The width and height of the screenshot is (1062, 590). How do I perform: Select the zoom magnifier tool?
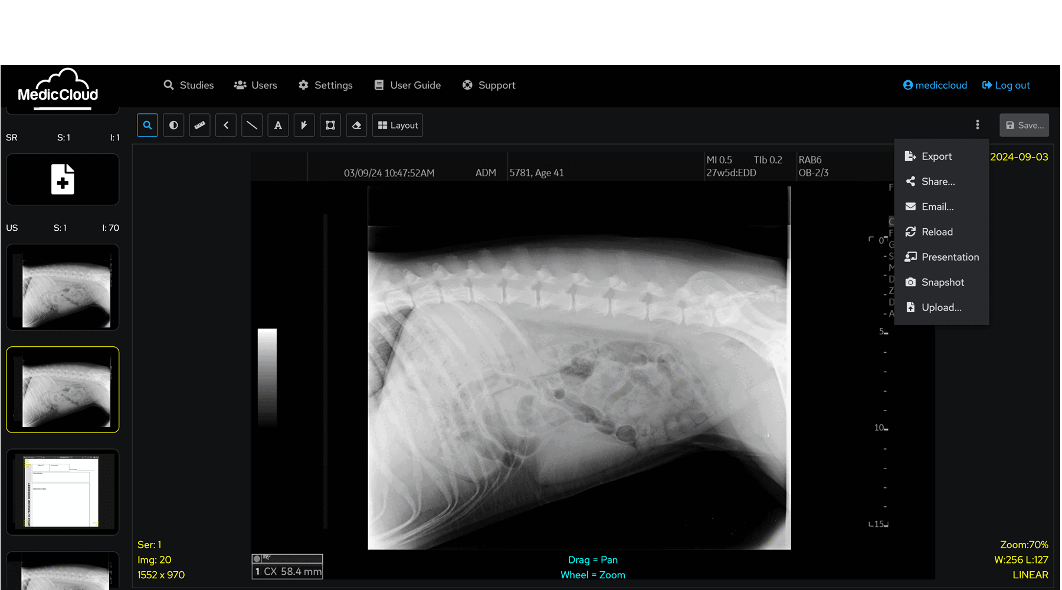coord(147,125)
